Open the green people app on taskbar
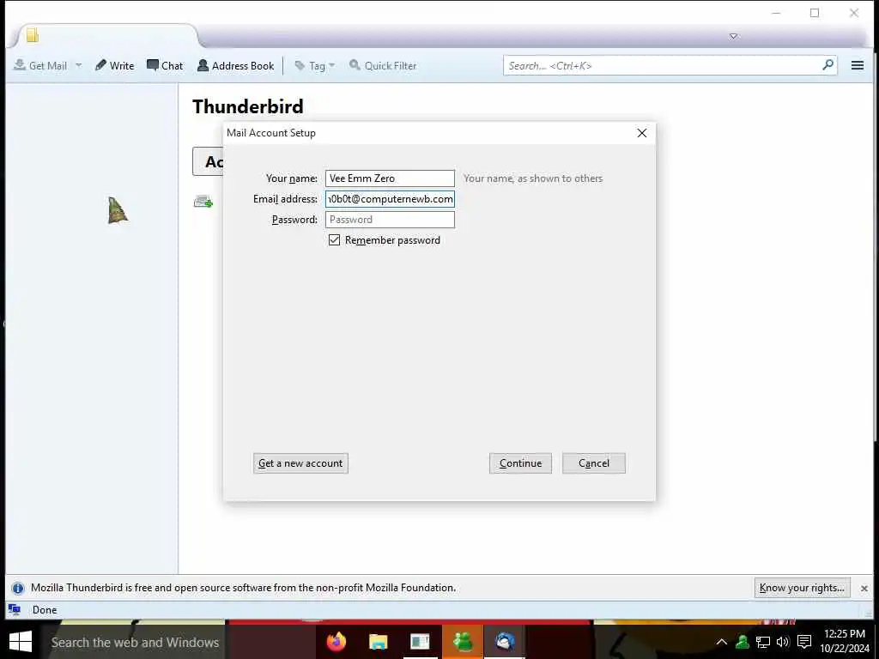 [x=463, y=642]
